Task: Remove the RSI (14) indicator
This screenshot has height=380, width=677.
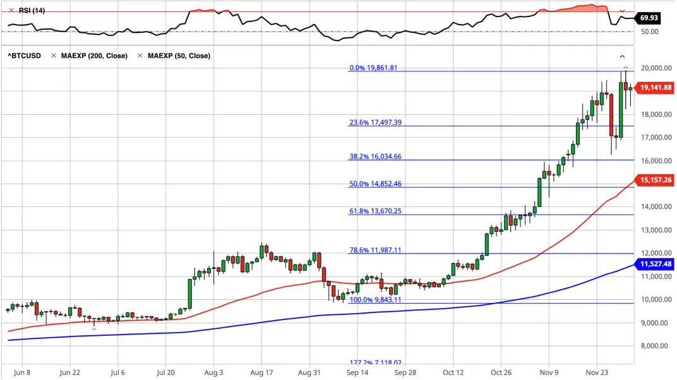Action: 11,10
